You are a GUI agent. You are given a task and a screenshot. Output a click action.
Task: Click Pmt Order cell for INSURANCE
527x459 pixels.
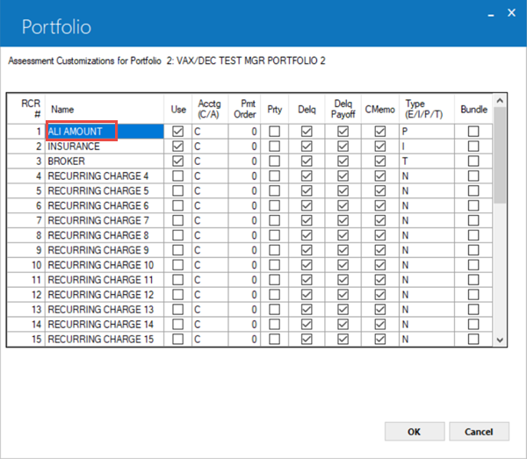click(x=244, y=146)
